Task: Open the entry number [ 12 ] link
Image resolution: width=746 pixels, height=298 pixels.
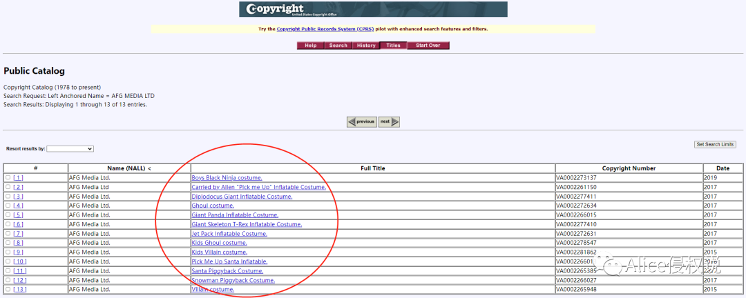Action: [x=20, y=281]
